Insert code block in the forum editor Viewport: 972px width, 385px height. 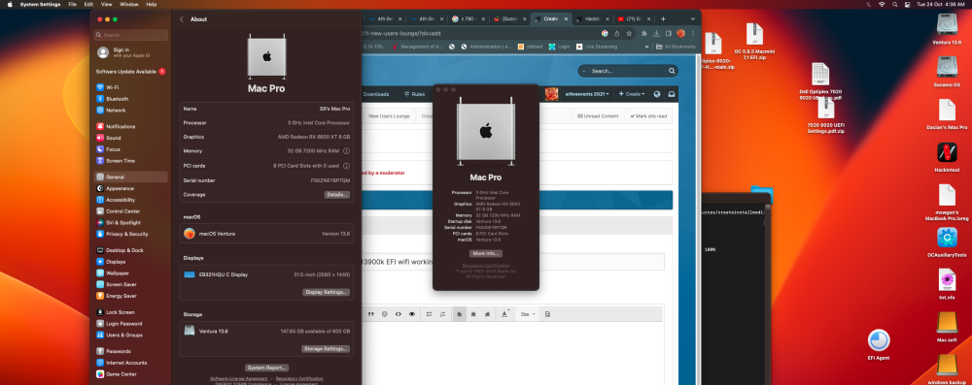[x=398, y=314]
